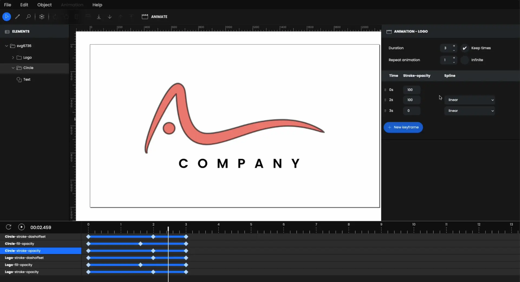Select Circle-stroke-dashoffset timeline track
This screenshot has width=520, height=282.
coord(41,236)
